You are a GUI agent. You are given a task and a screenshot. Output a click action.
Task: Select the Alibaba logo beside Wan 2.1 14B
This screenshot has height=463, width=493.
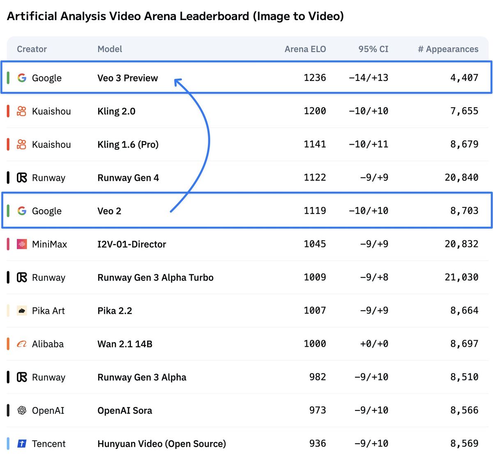coord(21,344)
